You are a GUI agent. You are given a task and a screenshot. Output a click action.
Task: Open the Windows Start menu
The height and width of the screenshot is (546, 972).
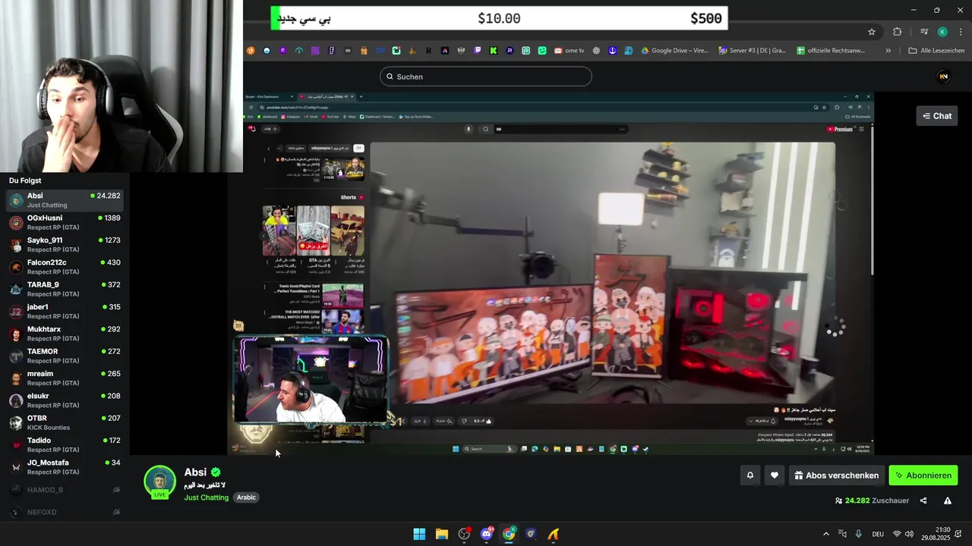tap(419, 534)
